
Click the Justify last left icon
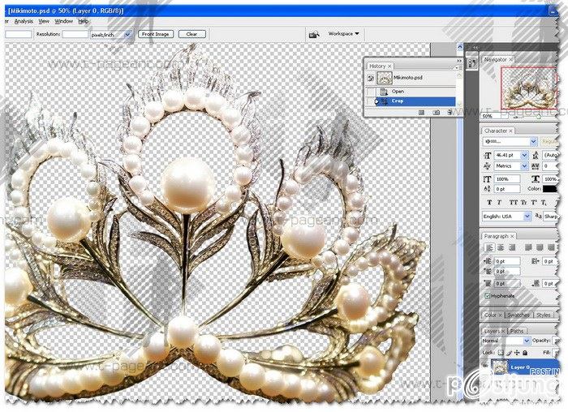coord(528,247)
